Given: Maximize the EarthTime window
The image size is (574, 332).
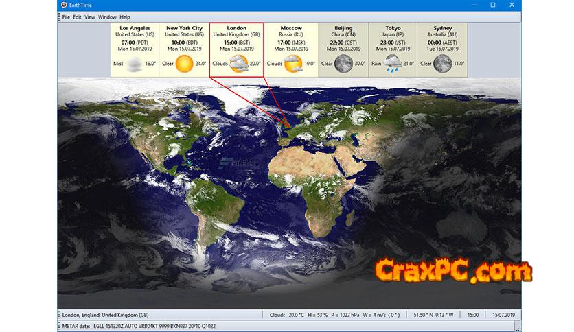Looking at the screenshot, I should 493,5.
